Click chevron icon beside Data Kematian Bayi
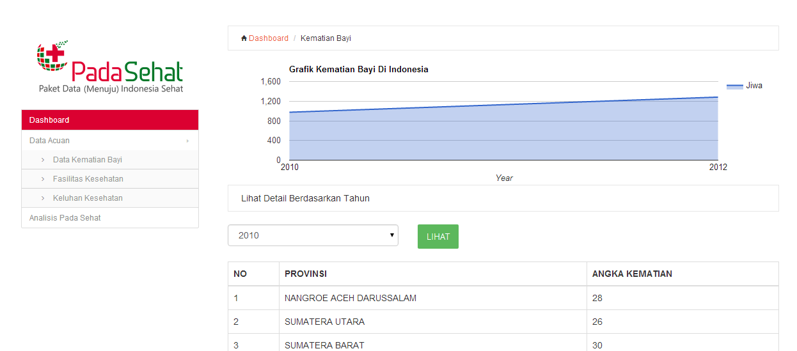The width and height of the screenshot is (797, 351). [x=43, y=160]
